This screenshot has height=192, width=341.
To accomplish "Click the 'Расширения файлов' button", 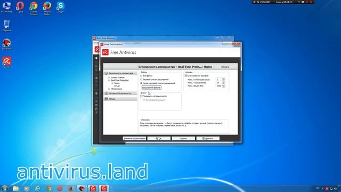I will pos(151,87).
